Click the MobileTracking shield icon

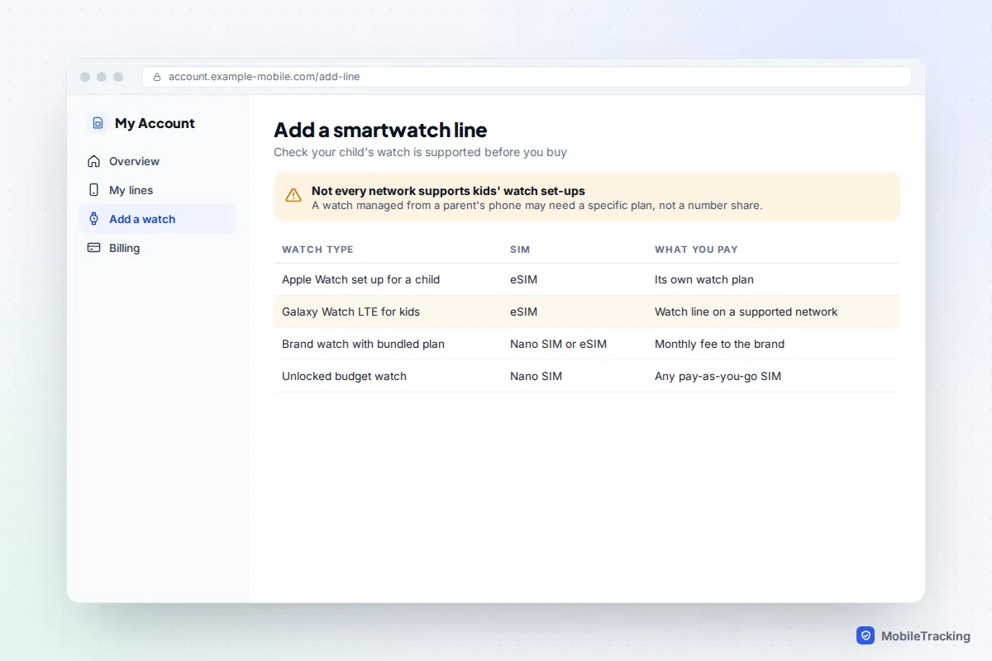tap(866, 635)
